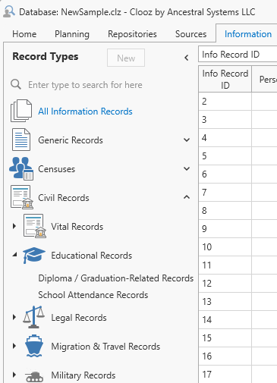277x383 pixels.
Task: Select record row with ID 4
Action: (x=238, y=137)
